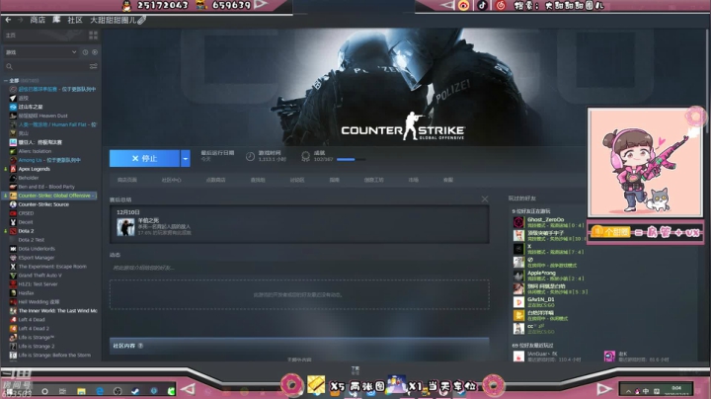This screenshot has width=711, height=399.
Task: Open dropdown arrow beside 停止 button
Action: (x=185, y=158)
